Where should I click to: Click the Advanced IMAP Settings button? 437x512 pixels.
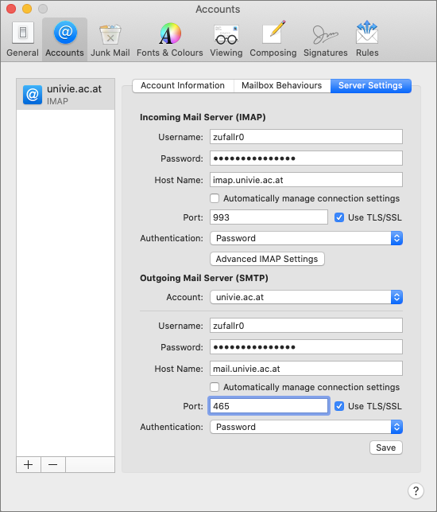267,259
